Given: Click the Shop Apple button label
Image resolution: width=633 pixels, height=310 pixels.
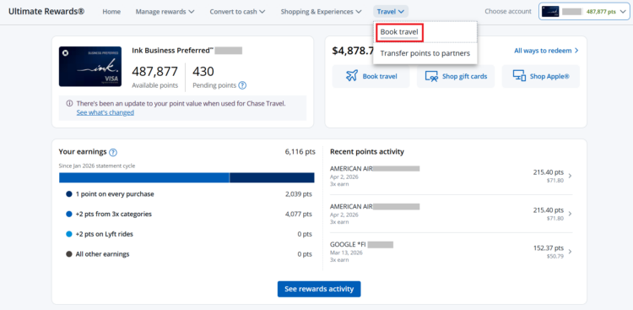Looking at the screenshot, I should coord(549,76).
